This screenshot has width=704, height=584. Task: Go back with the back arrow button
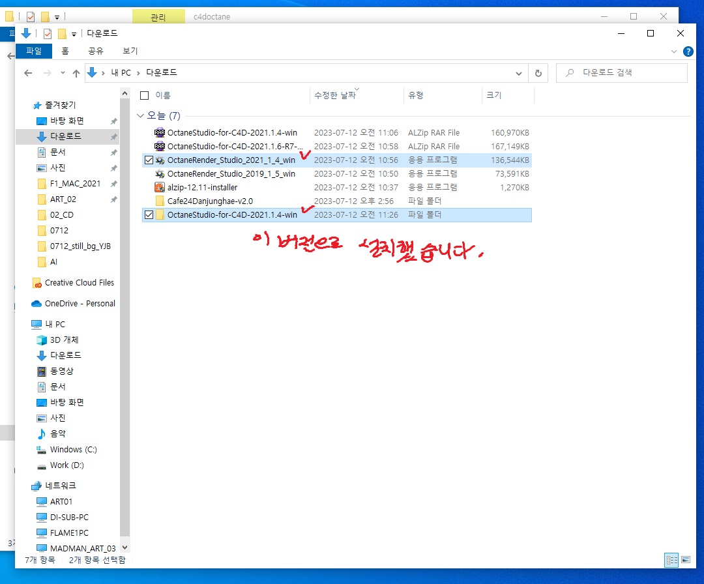(28, 73)
